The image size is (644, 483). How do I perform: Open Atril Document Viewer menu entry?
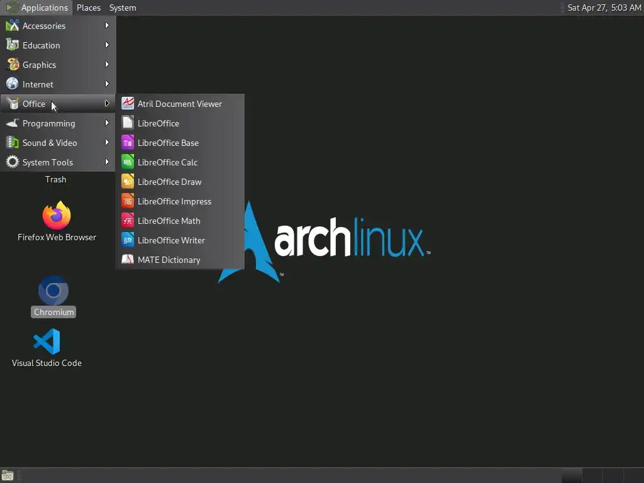coord(180,104)
